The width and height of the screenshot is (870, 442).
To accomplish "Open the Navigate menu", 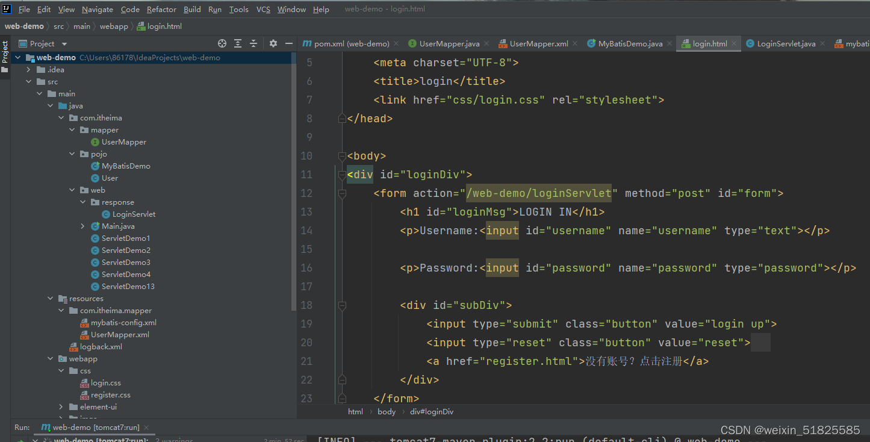I will (x=98, y=9).
